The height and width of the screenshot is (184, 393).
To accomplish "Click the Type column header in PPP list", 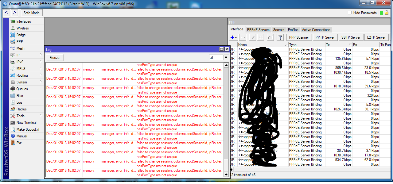I will 307,45.
